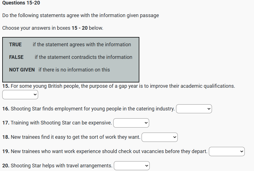Click "if the statement contradicts the information" text
Image resolution: width=254 pixels, height=171 pixels.
click(x=83, y=57)
